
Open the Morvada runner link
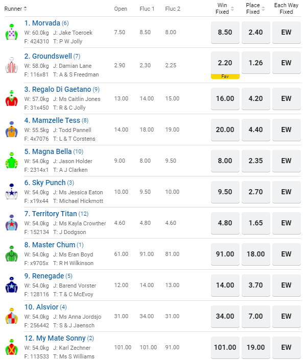click(x=46, y=23)
